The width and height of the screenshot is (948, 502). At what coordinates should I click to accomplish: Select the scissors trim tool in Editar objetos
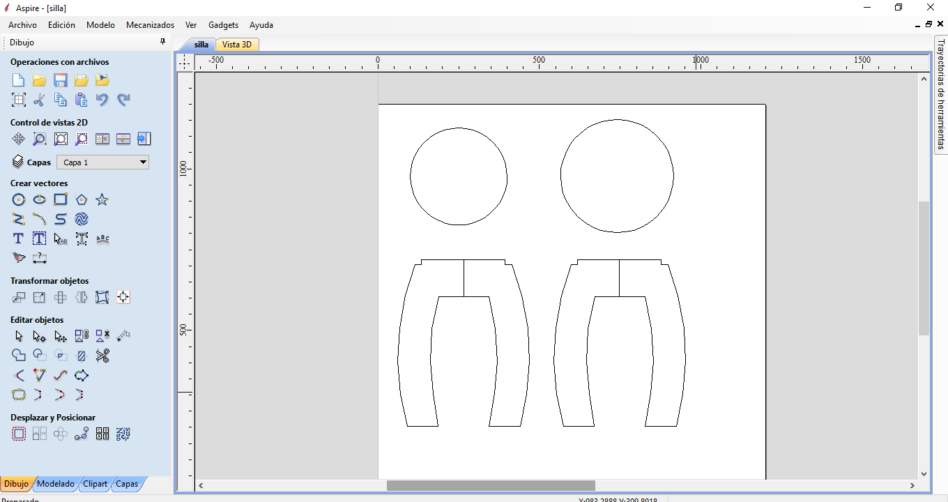click(102, 356)
